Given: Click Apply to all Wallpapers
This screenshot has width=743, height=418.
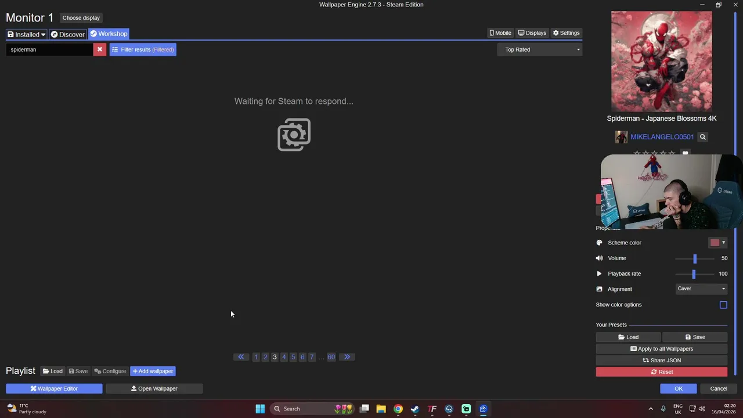Looking at the screenshot, I should [x=662, y=348].
